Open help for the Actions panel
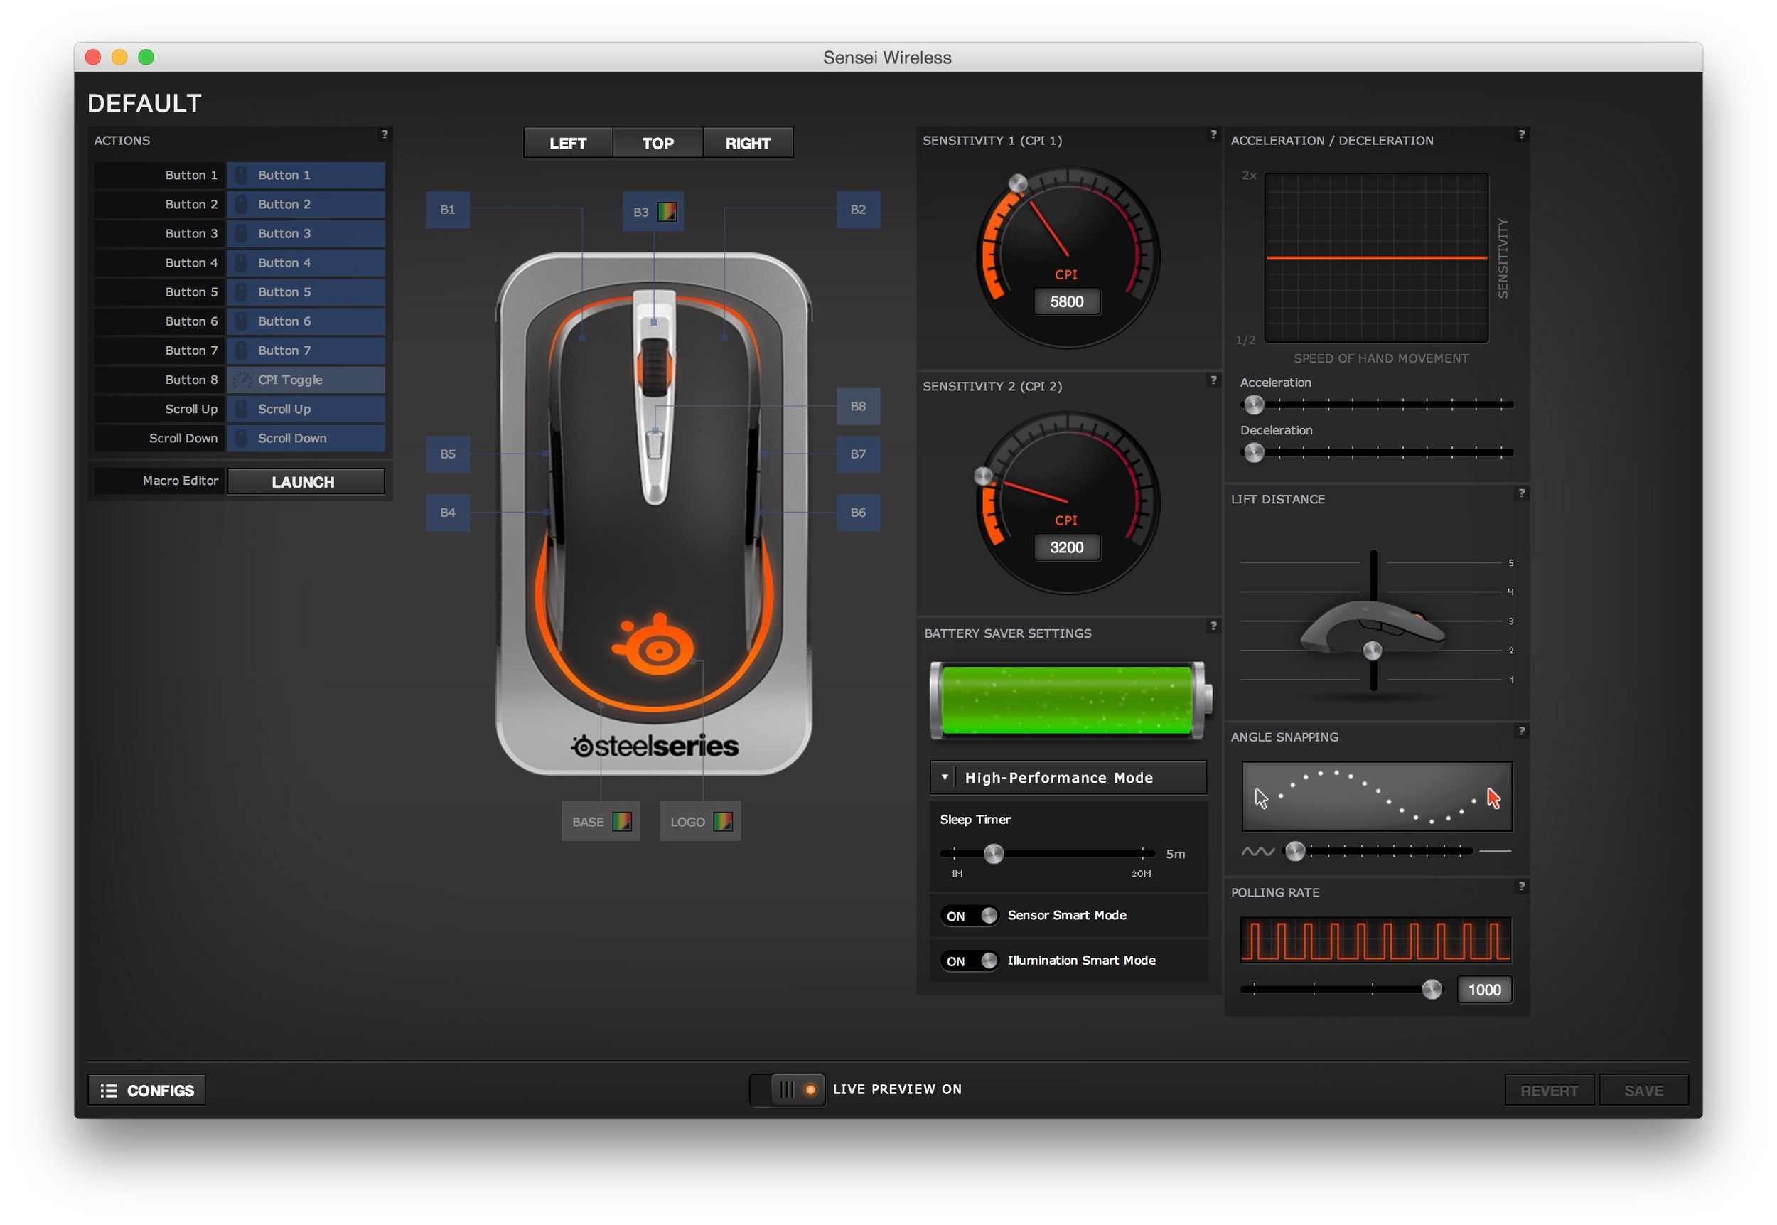This screenshot has width=1777, height=1225. (385, 134)
